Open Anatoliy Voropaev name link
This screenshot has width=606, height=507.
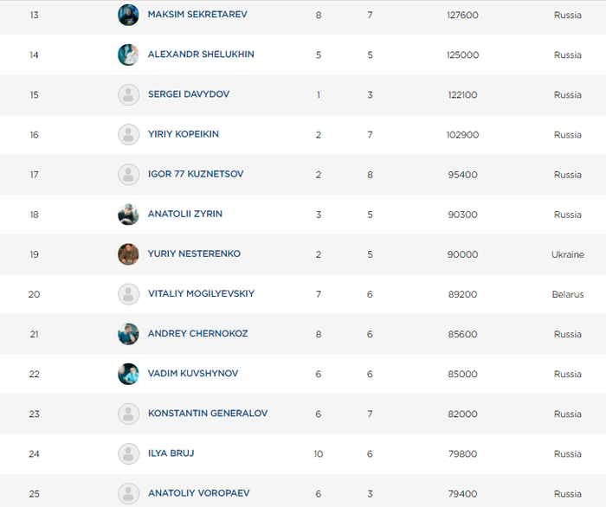(200, 493)
